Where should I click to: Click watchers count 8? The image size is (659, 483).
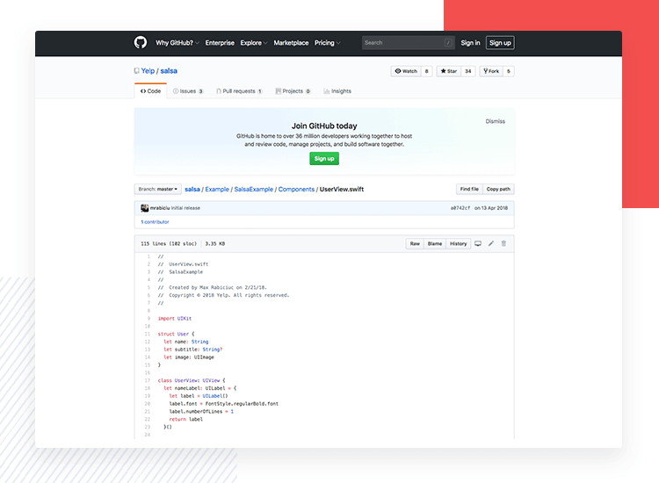[426, 71]
